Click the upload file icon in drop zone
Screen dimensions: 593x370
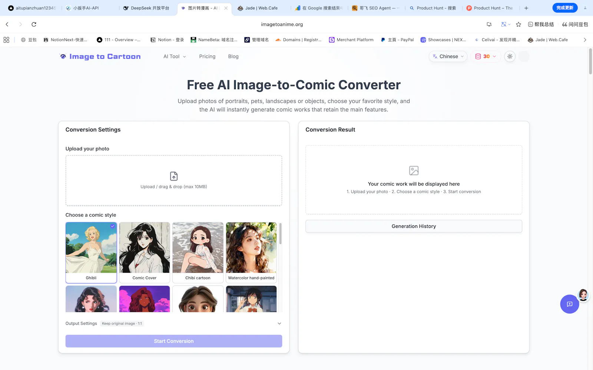(174, 176)
